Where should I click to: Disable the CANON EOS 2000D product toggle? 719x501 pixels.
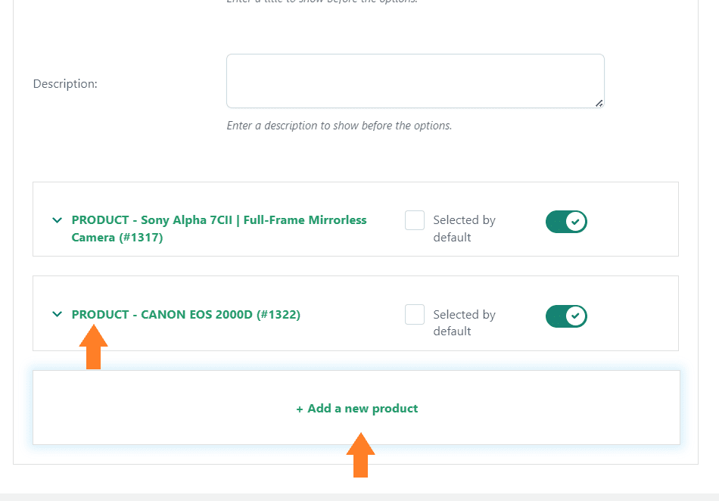tap(566, 316)
